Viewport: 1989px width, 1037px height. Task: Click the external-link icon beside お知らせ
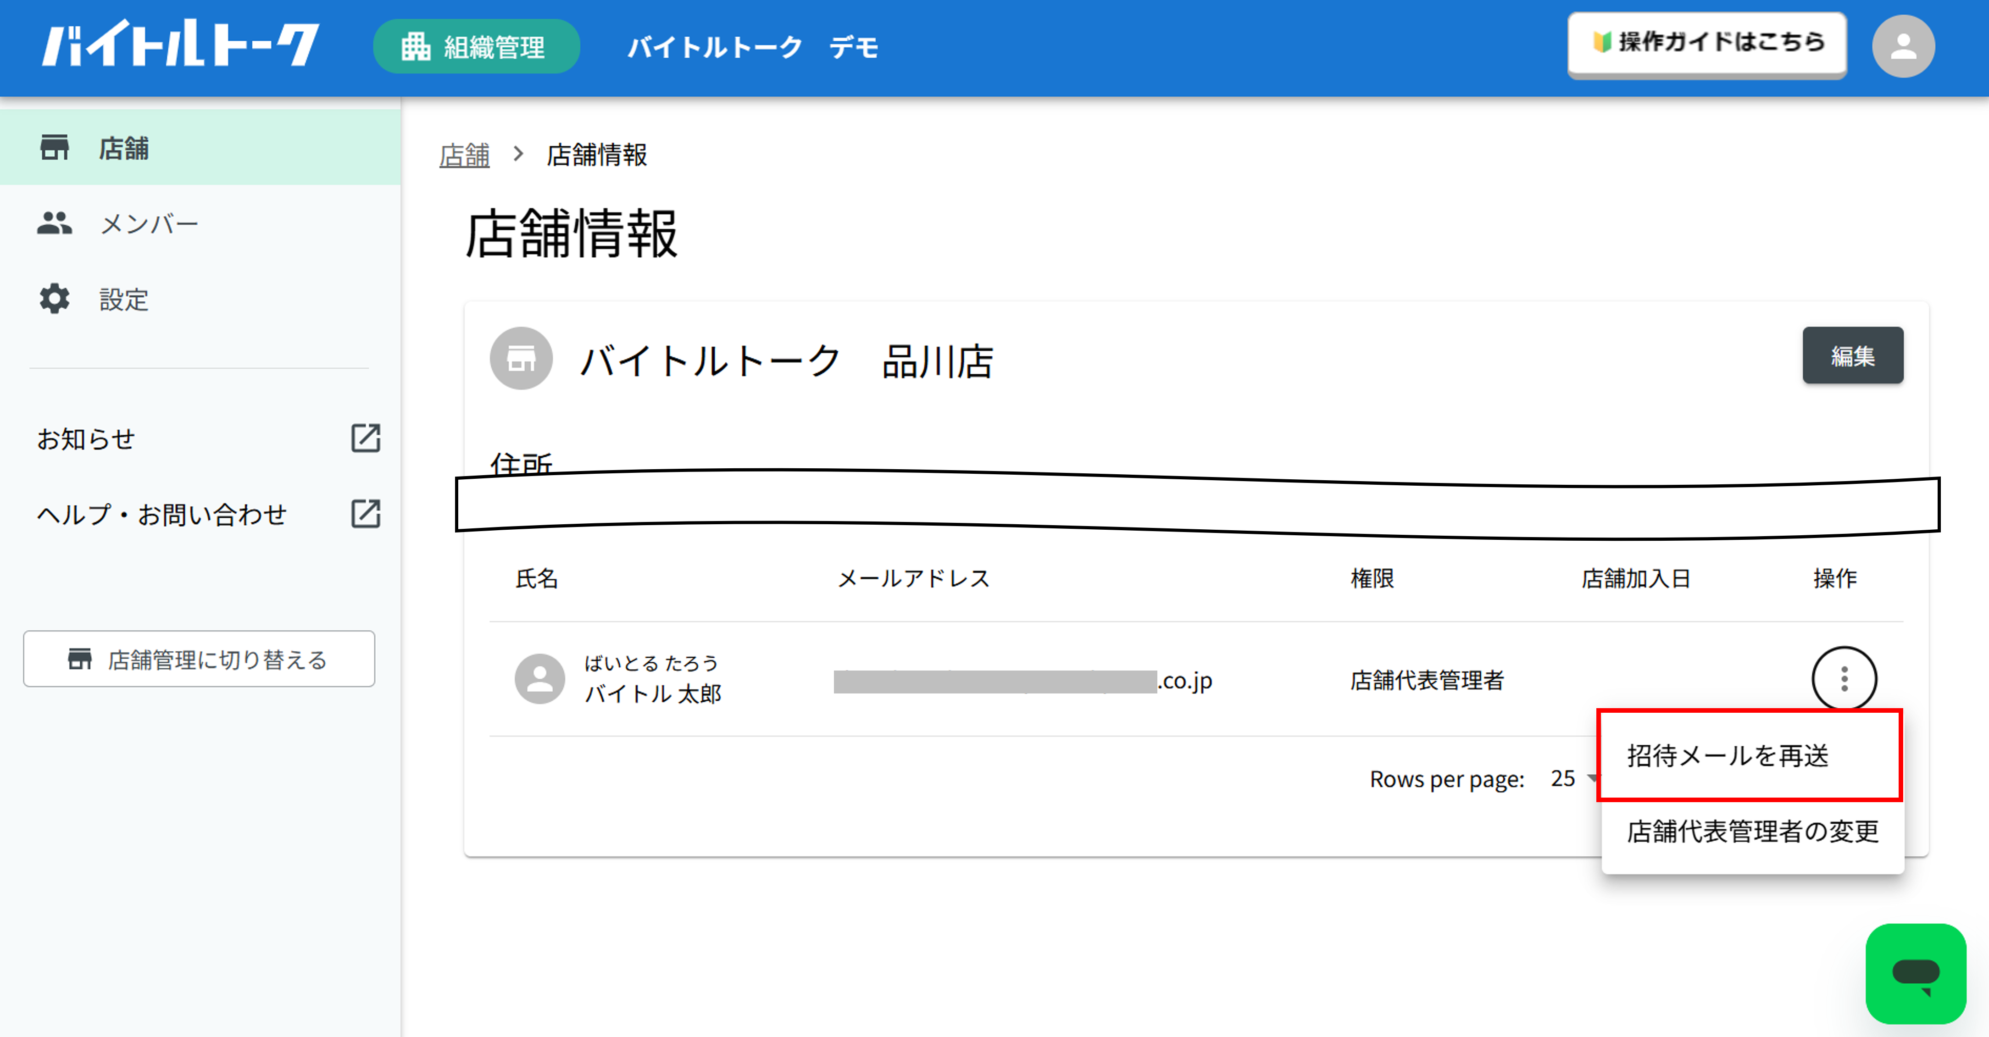click(x=365, y=438)
